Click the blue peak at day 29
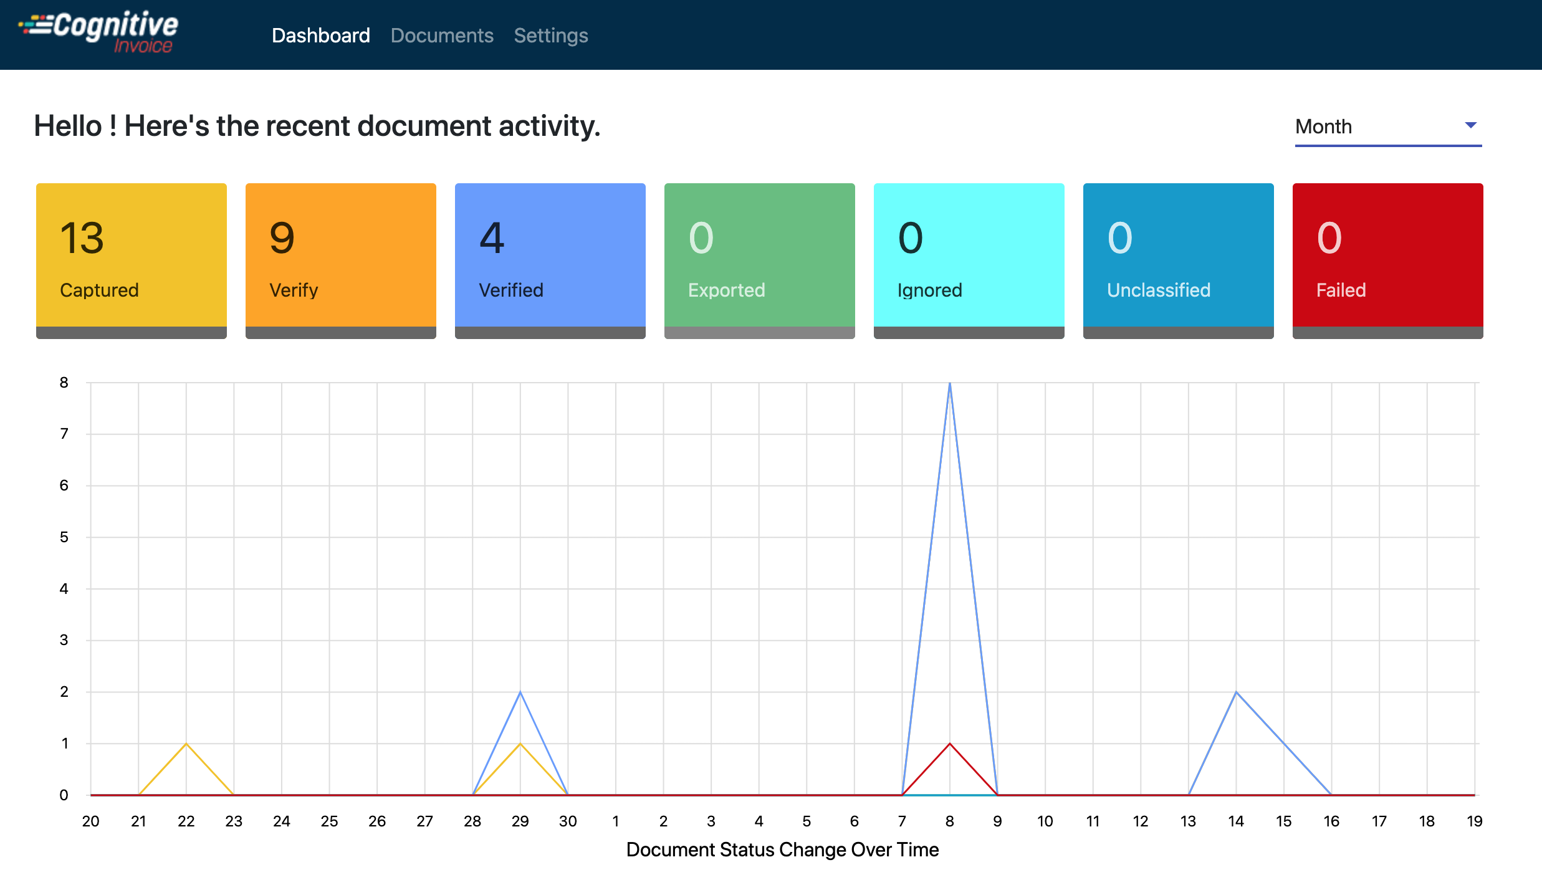The width and height of the screenshot is (1542, 890). coord(520,692)
